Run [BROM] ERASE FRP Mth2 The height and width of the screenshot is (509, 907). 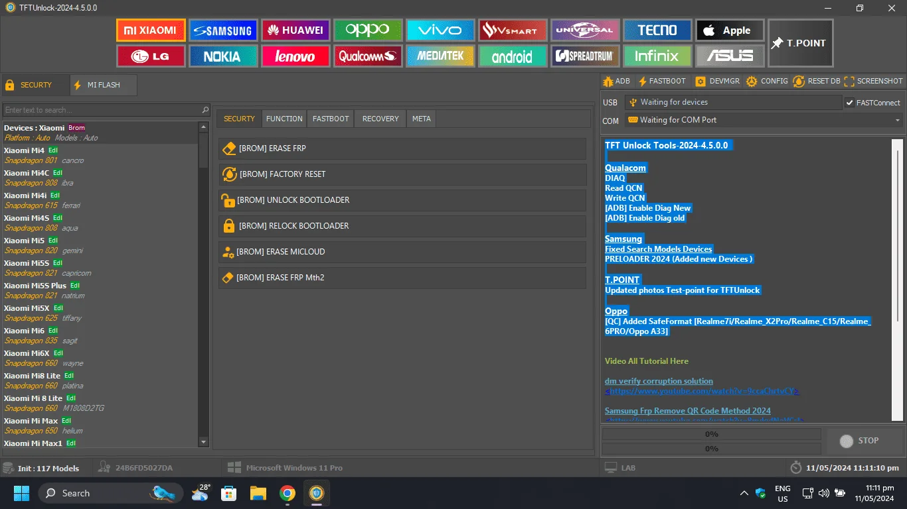point(402,278)
